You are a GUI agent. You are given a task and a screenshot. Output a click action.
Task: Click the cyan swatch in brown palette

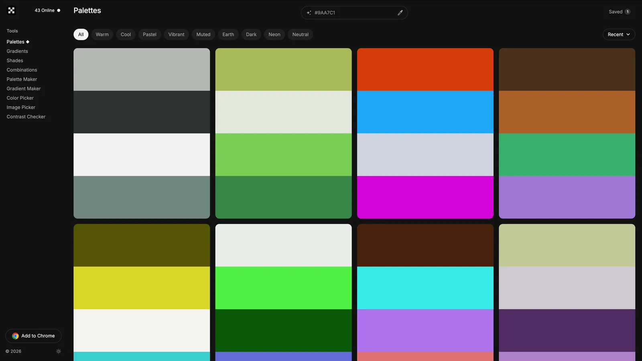(425, 288)
